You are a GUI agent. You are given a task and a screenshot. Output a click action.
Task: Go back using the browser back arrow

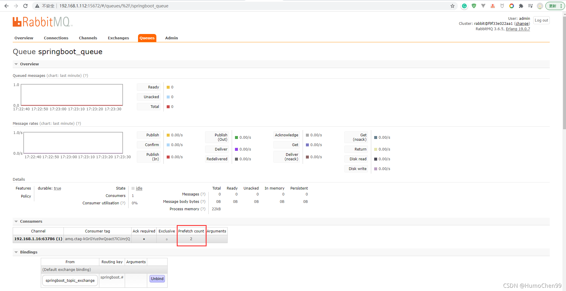[7, 6]
